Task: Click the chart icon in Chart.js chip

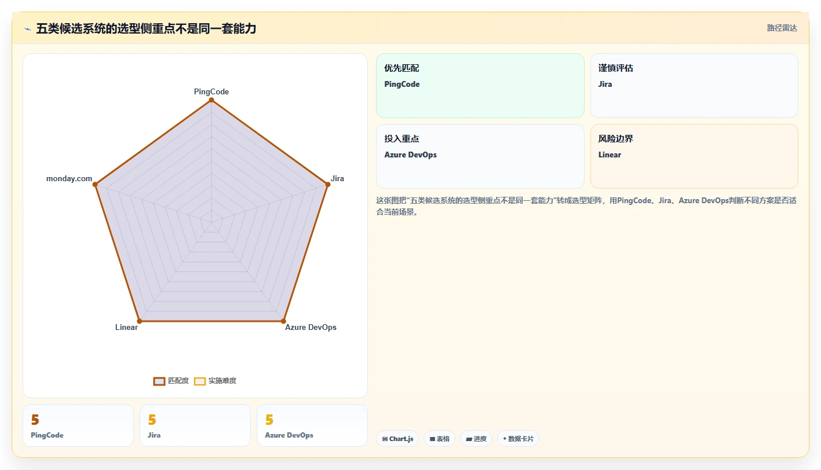Action: click(x=385, y=439)
